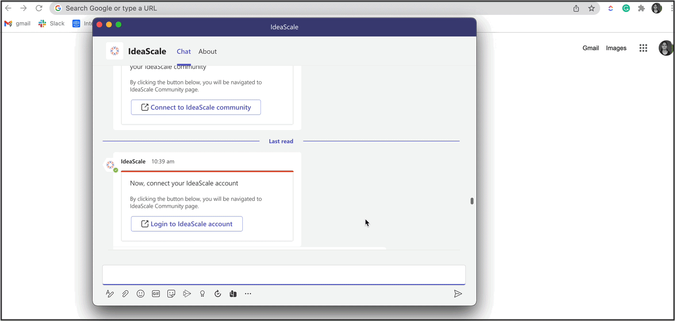
Task: Open the Slack bookmark in Chrome
Action: pyautogui.click(x=51, y=24)
